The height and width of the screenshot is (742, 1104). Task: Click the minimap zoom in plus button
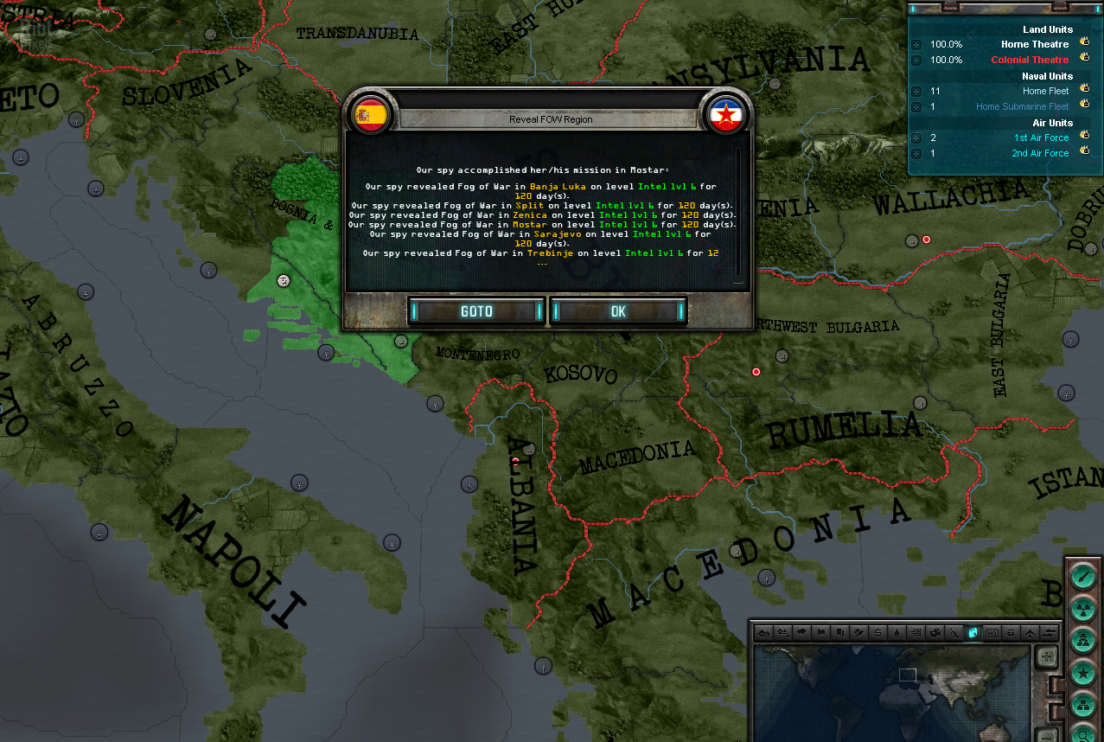point(1046,656)
